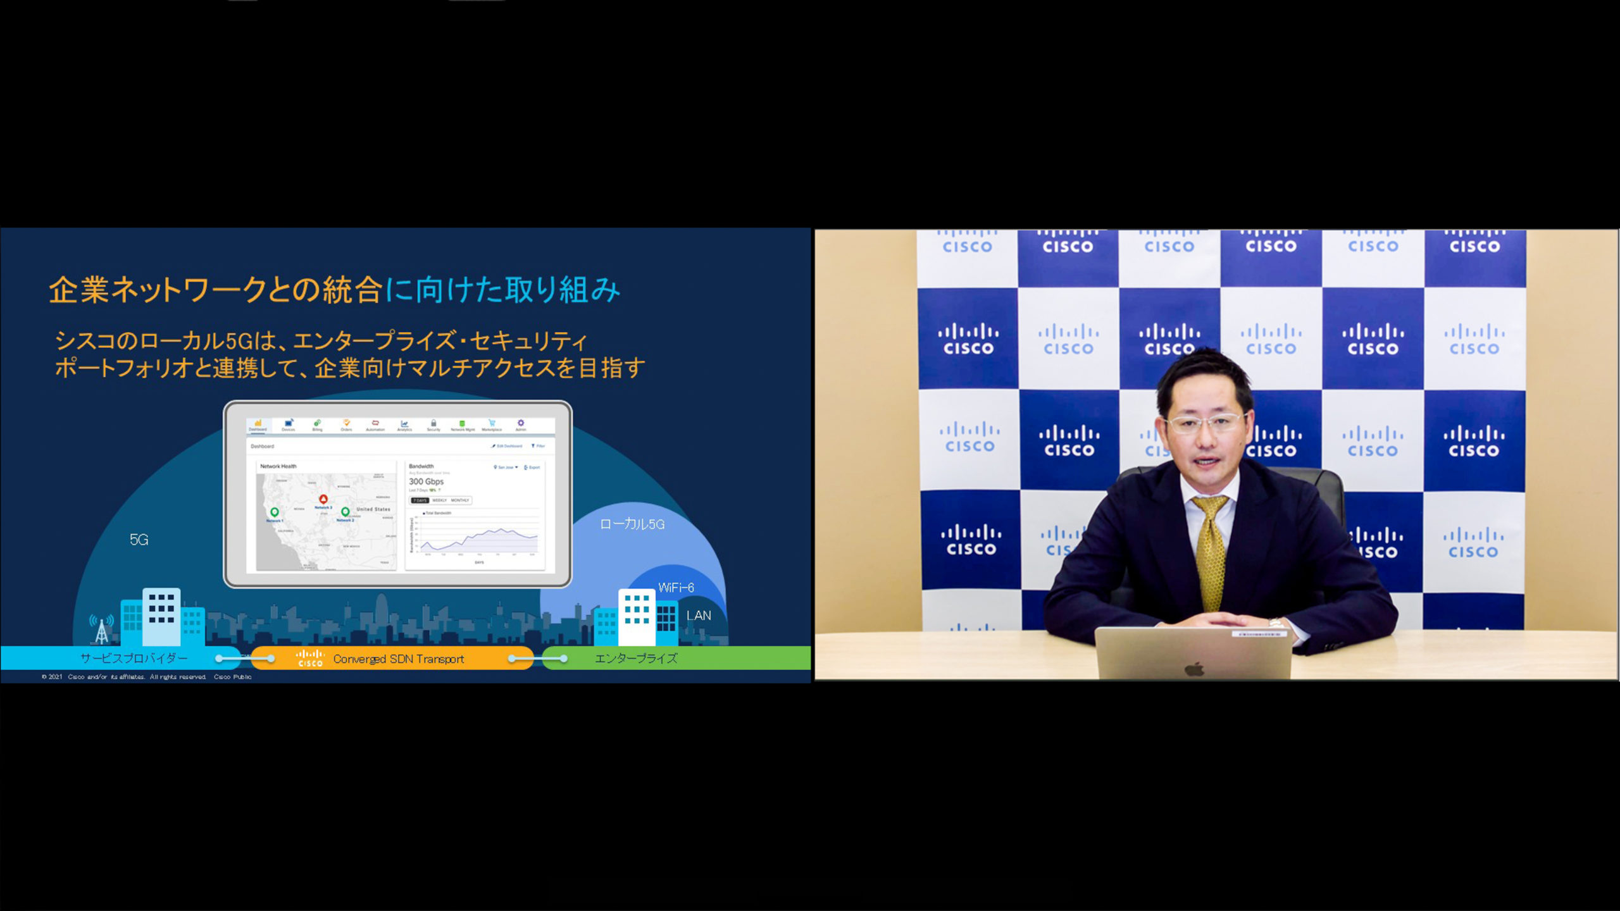The height and width of the screenshot is (911, 1620).
Task: Click the '5G' label on slide
Action: tap(139, 540)
